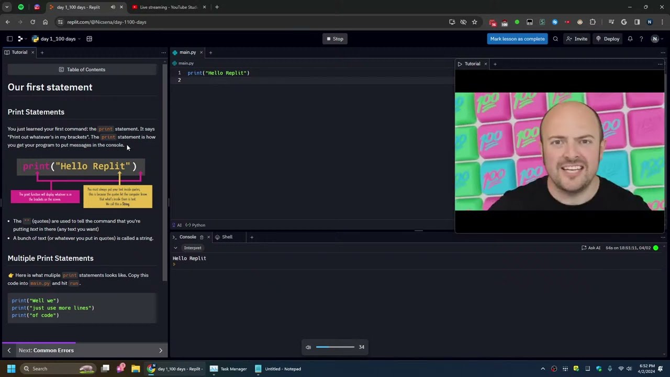The image size is (670, 377).
Task: Go to Next: Common Errors lesson
Action: point(46,350)
